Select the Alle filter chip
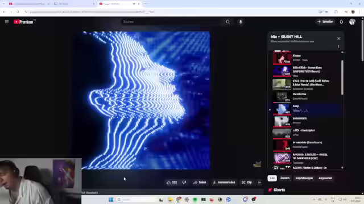 pos(272,178)
